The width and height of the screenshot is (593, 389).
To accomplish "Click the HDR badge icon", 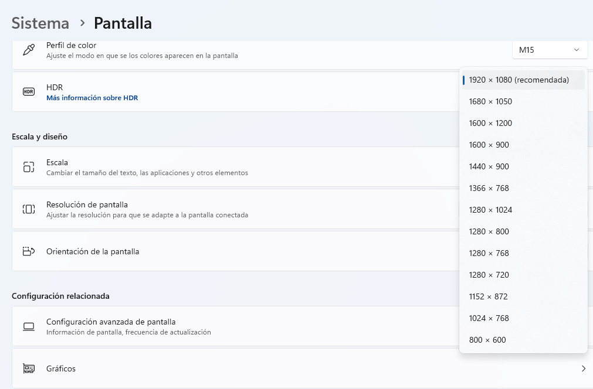I will pyautogui.click(x=29, y=92).
